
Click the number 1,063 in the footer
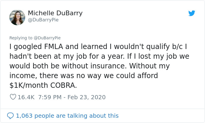pyautogui.click(x=24, y=116)
